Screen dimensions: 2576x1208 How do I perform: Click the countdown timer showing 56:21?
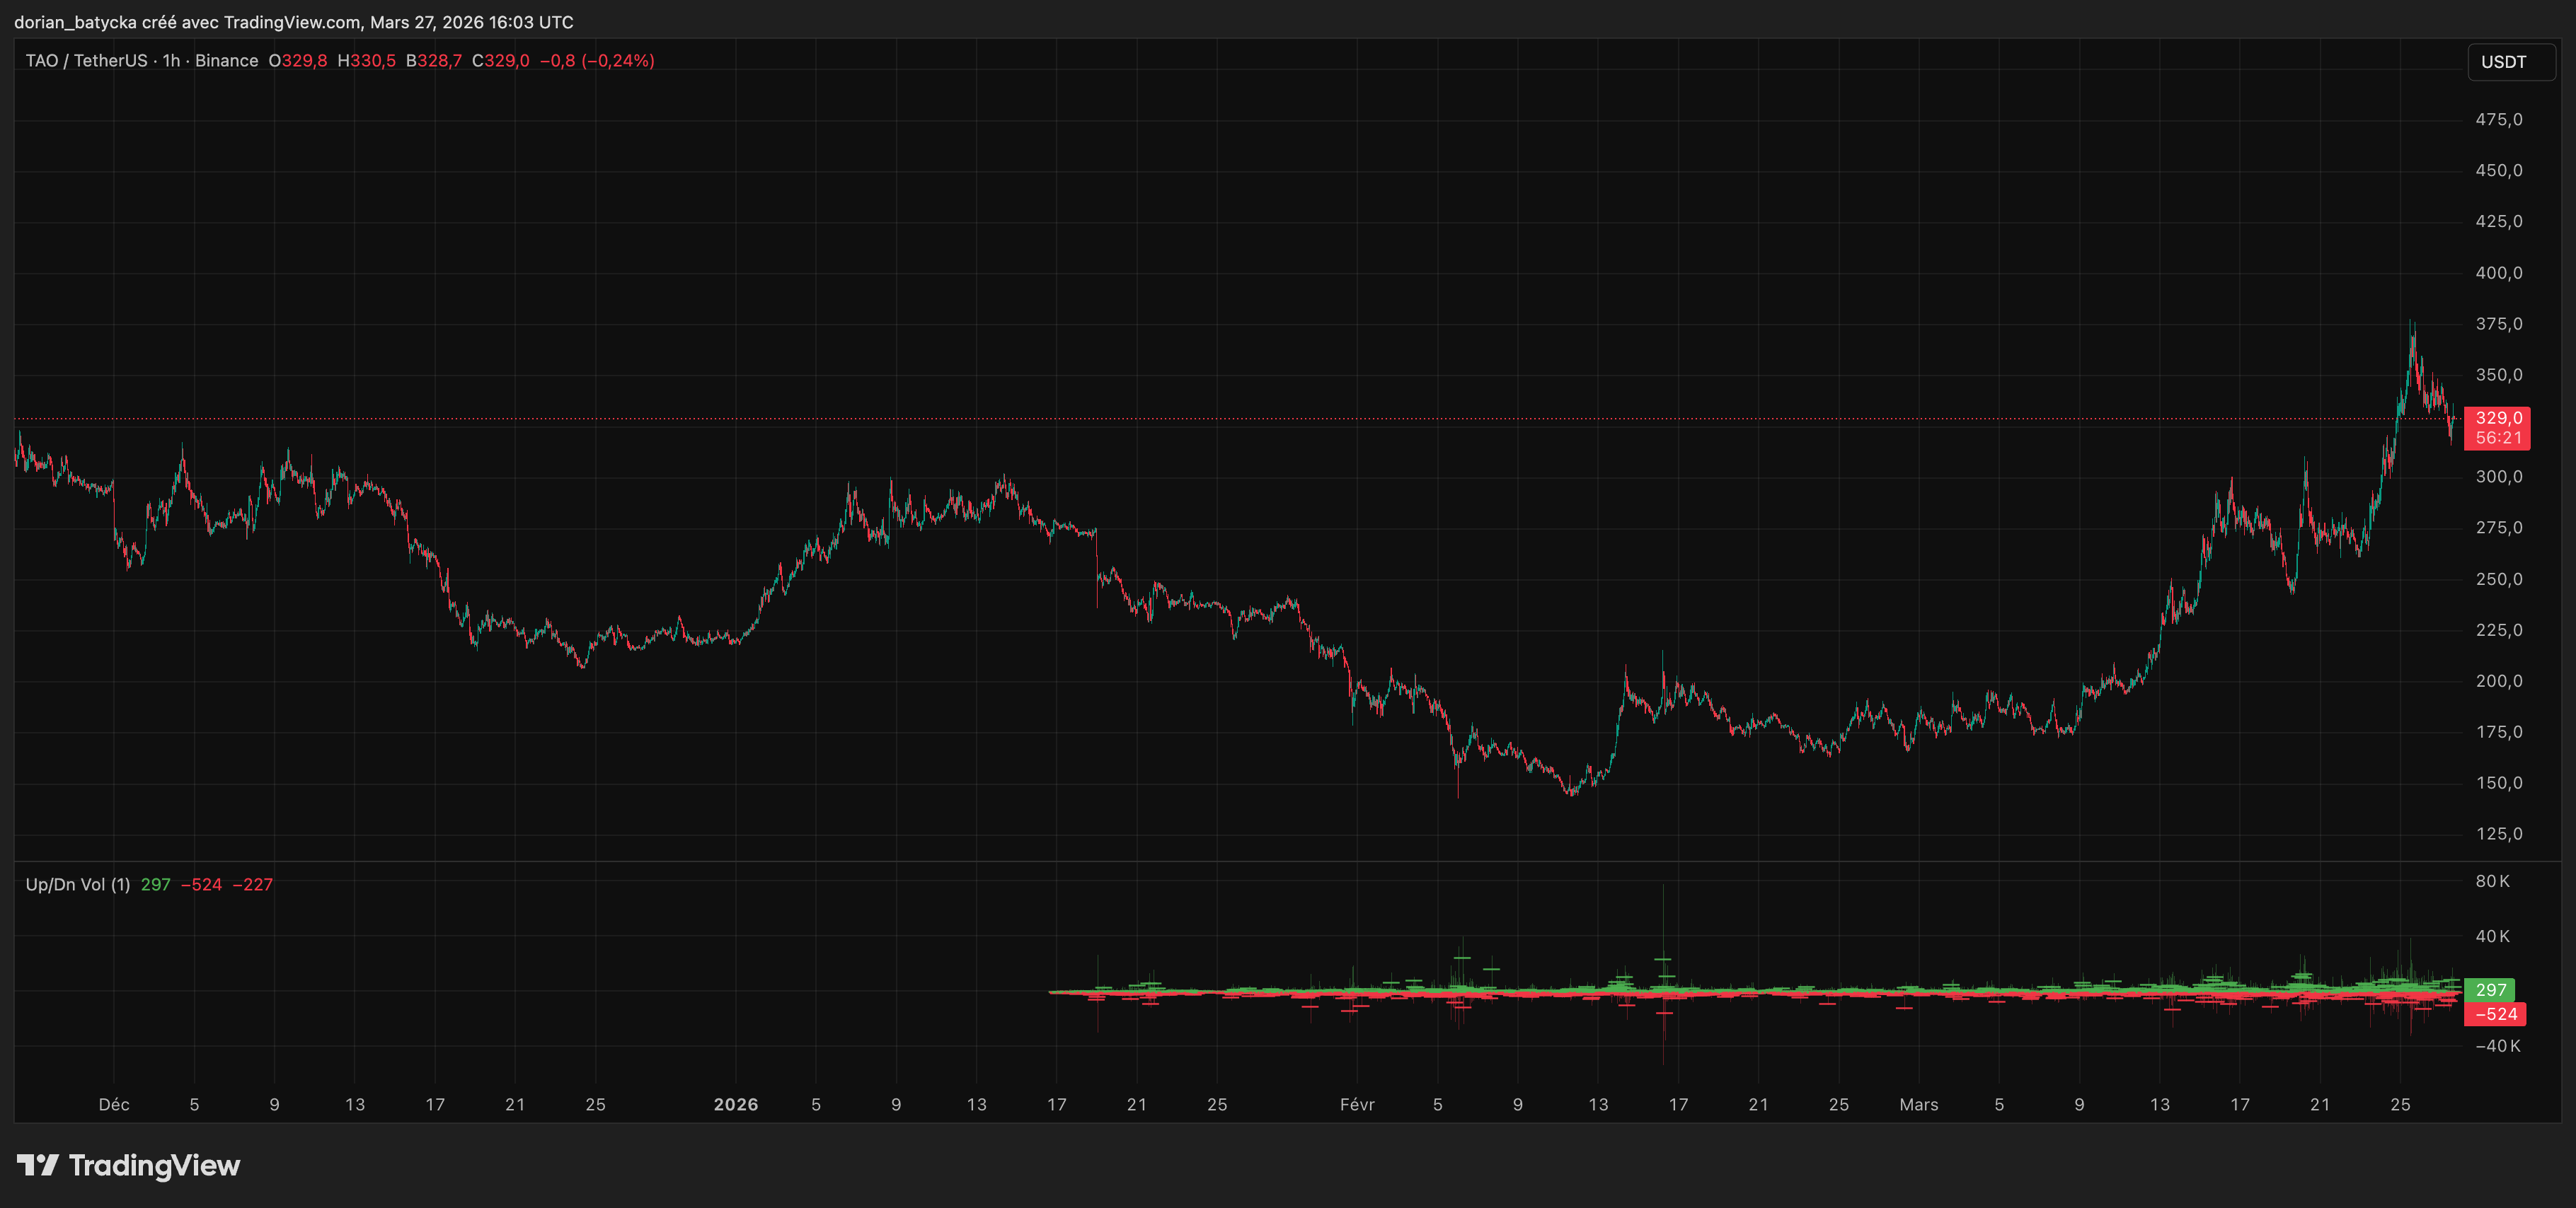click(2497, 436)
